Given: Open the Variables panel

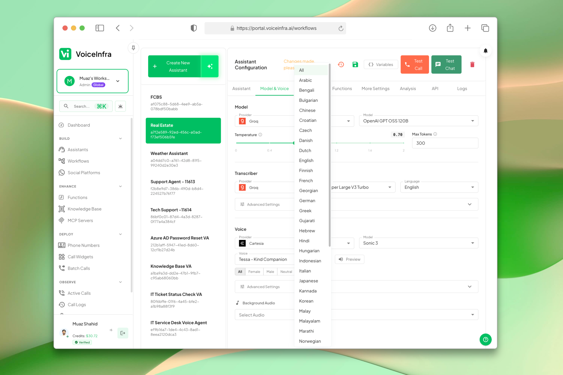Looking at the screenshot, I should point(381,64).
